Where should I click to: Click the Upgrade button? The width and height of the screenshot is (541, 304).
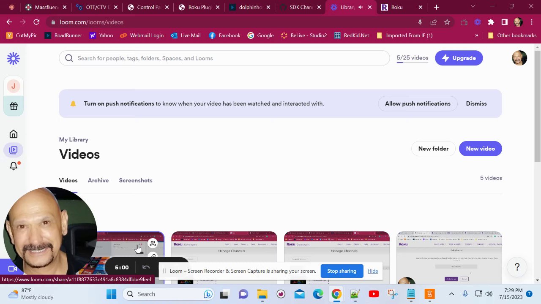tap(459, 58)
